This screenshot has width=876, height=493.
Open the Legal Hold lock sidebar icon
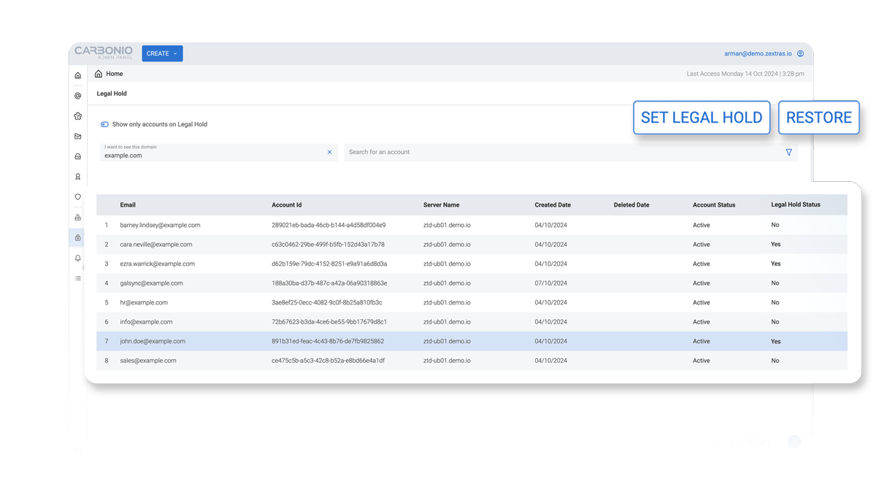tap(78, 237)
